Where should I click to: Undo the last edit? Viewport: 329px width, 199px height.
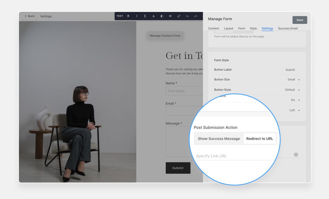[x=187, y=16]
